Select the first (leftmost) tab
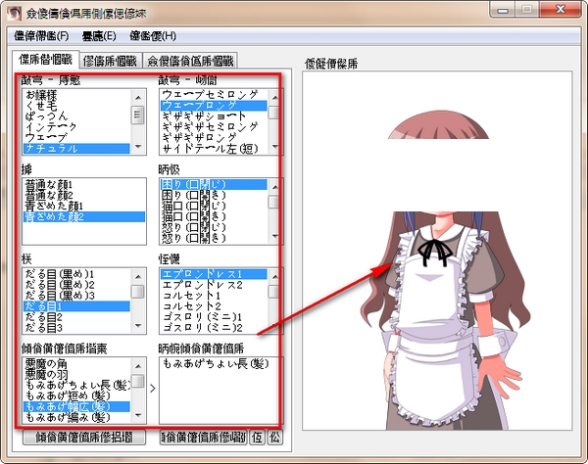Viewport: 588px width, 464px height. point(45,60)
